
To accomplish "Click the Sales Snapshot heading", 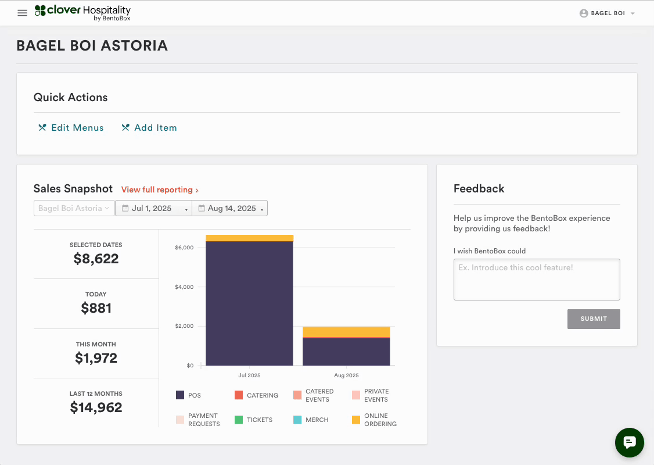I will point(73,189).
